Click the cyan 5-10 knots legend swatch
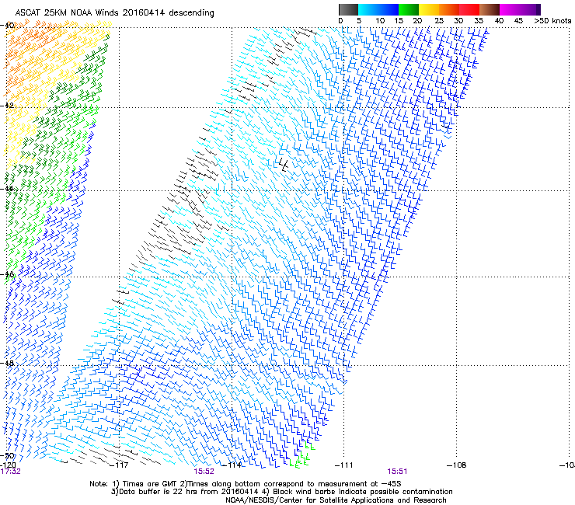575x505 pixels. [368, 9]
